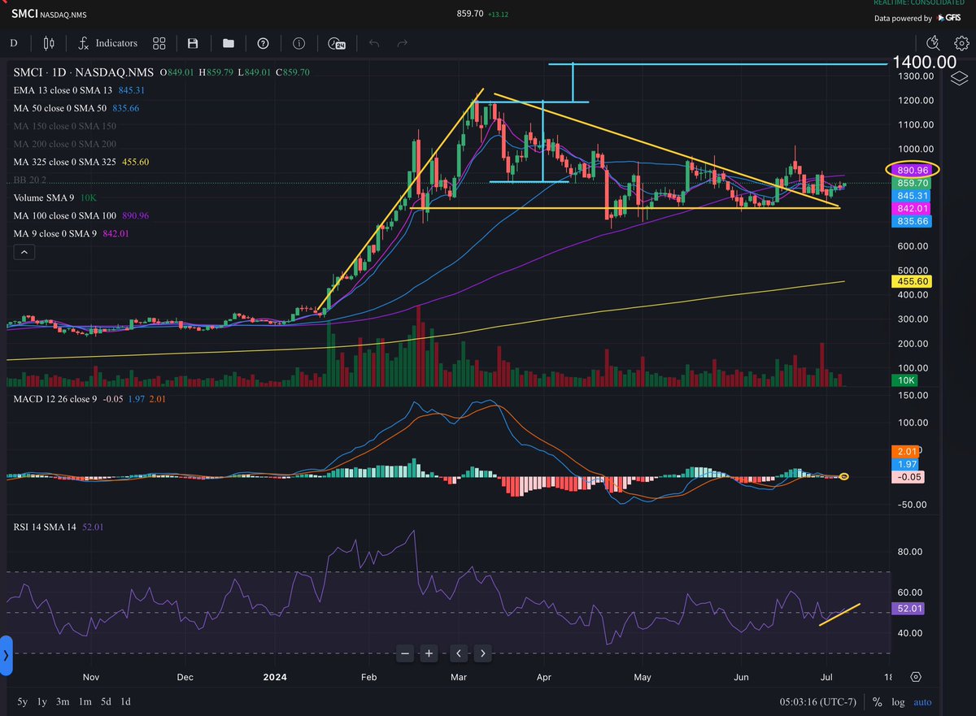Toggle auto scale mode

(922, 702)
